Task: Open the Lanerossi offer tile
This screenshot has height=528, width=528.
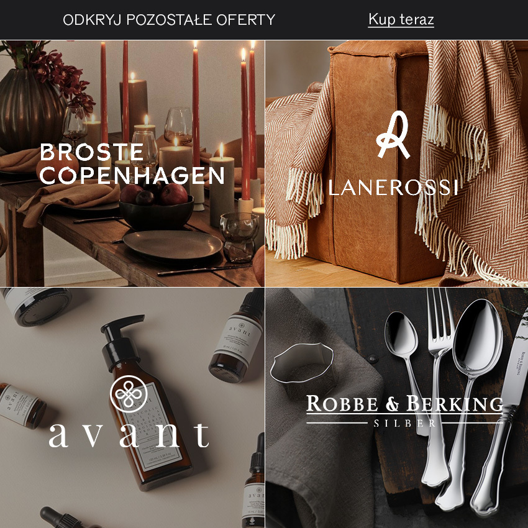Action: (397, 163)
